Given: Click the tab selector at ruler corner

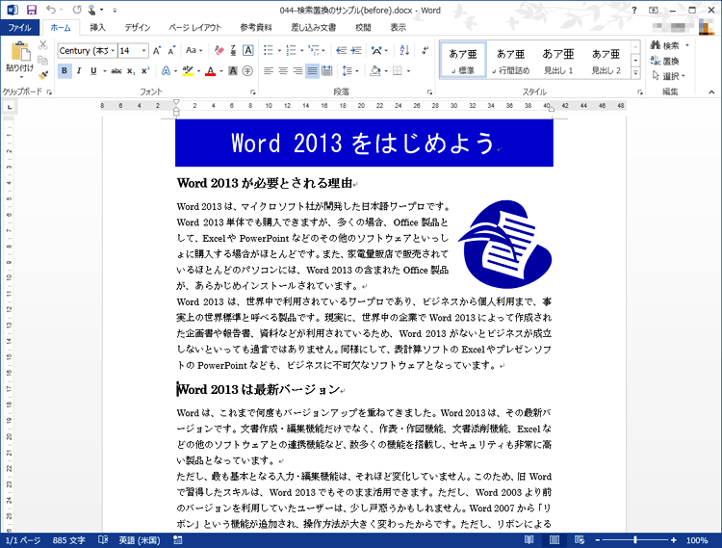Looking at the screenshot, I should [9, 107].
